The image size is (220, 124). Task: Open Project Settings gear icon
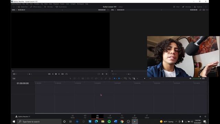pyautogui.click(x=205, y=116)
